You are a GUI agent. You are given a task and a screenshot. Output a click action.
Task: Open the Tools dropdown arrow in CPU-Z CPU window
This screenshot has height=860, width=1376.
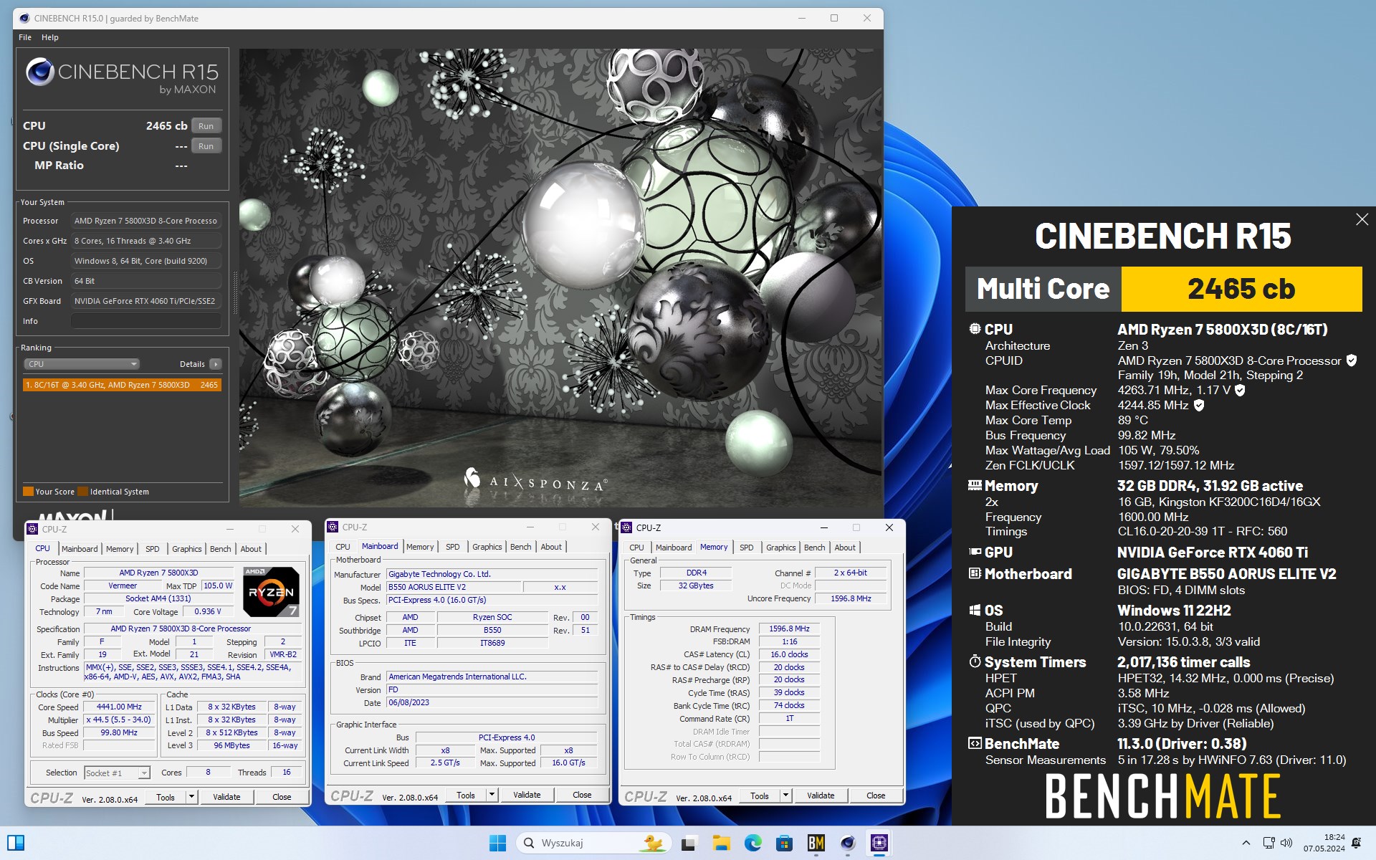coord(191,797)
